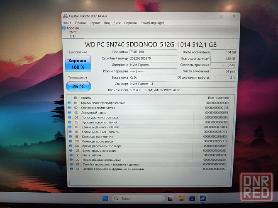Click the Режим передачи field
The image size is (278, 208).
[153, 71]
